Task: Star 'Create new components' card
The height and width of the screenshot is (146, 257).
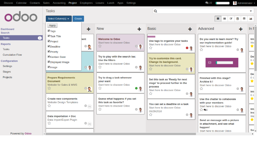Action: point(49,106)
